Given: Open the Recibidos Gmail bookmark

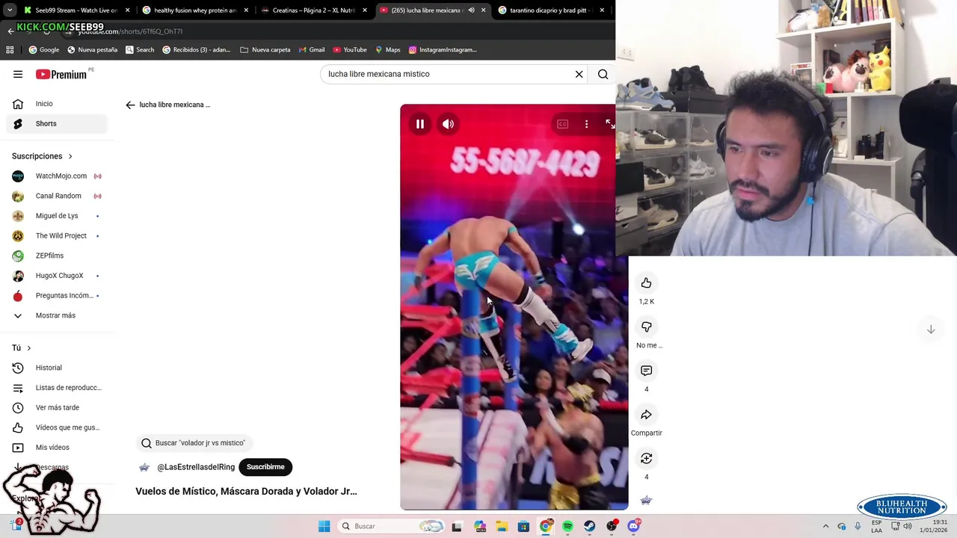Looking at the screenshot, I should tap(196, 50).
